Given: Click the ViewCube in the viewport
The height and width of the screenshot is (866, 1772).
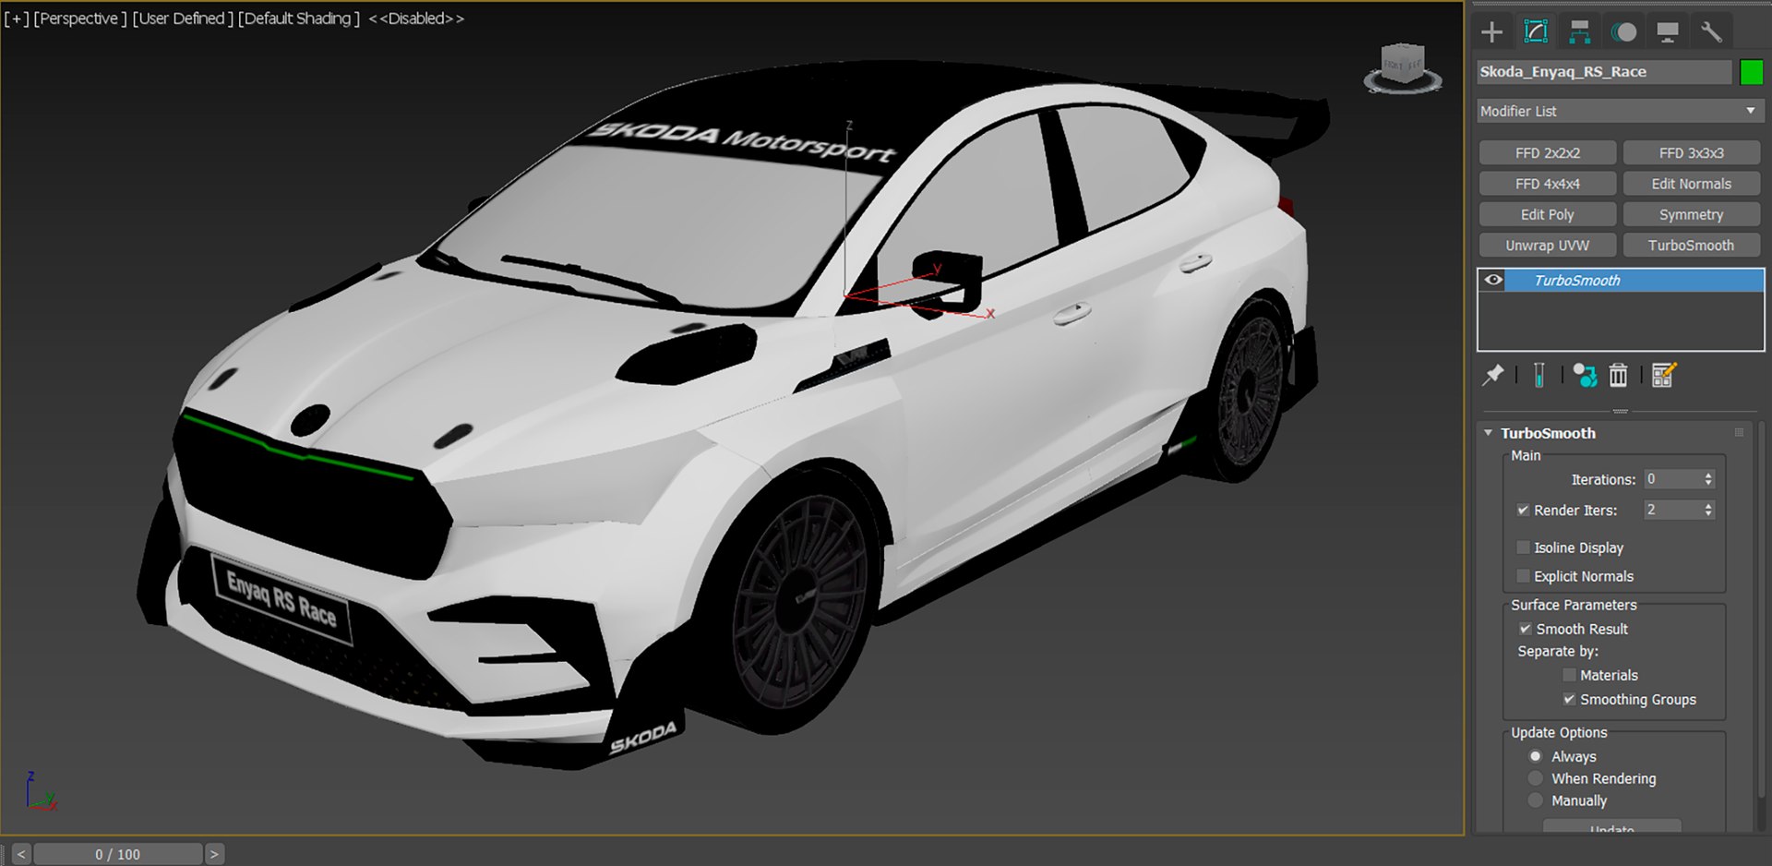Looking at the screenshot, I should (x=1403, y=67).
